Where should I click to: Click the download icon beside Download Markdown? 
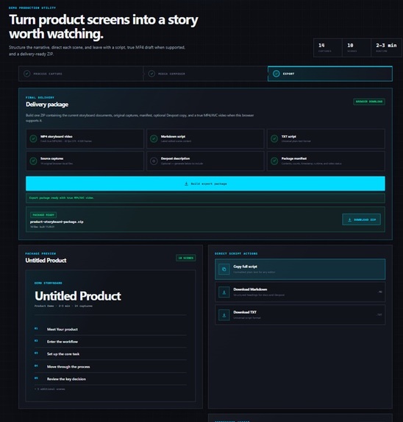[224, 292]
